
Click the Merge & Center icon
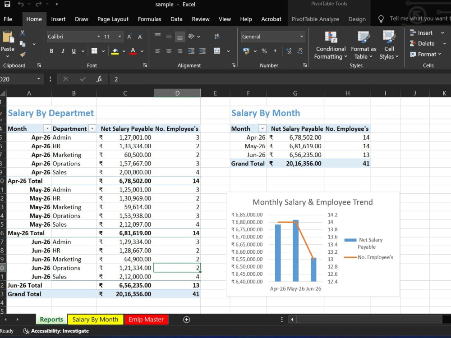point(217,51)
